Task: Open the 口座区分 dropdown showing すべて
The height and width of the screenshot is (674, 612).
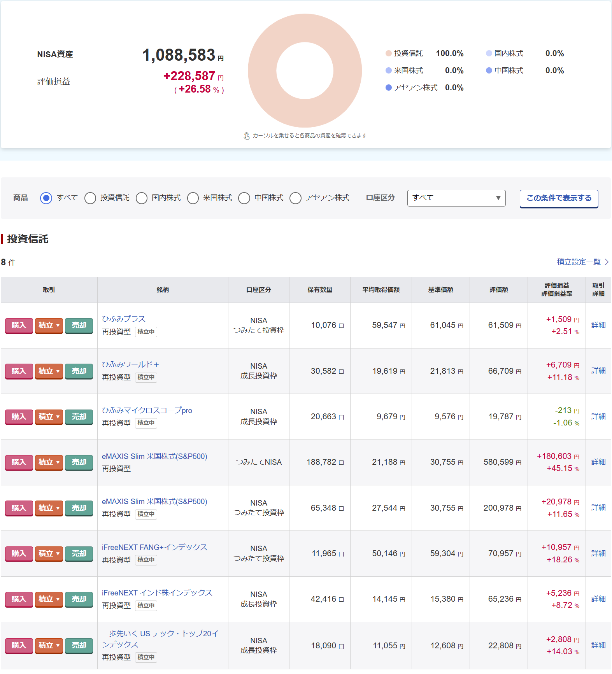Action: click(456, 198)
